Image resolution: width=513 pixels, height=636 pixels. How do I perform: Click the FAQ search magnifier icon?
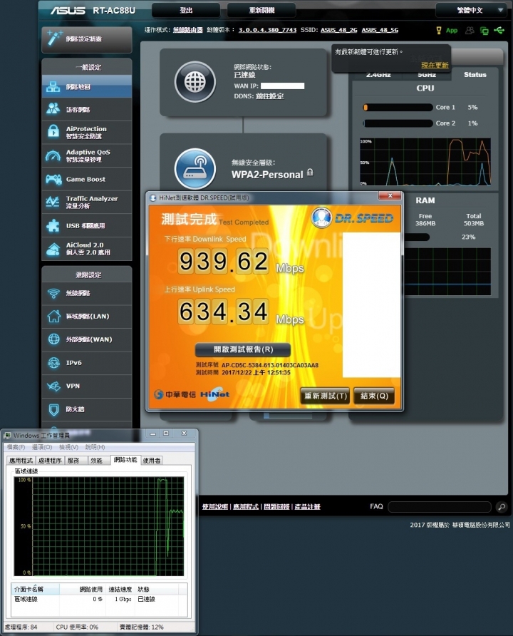tap(502, 507)
